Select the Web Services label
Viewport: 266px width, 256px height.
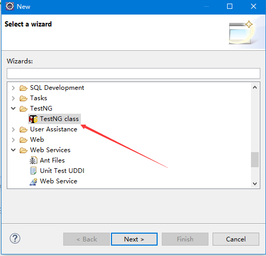[x=50, y=150]
